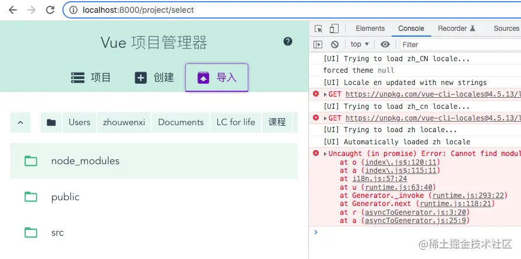Go up one folder with the chevron button
This screenshot has width=521, height=259.
[20, 123]
